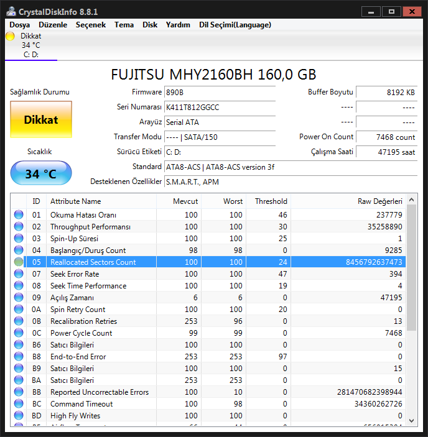Viewport: 428px width, 437px height.
Task: Open Dil Seçimi(Language) menu
Action: tap(235, 25)
